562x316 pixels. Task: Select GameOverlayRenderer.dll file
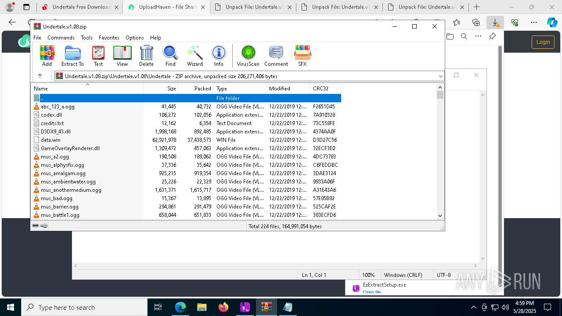(186, 148)
